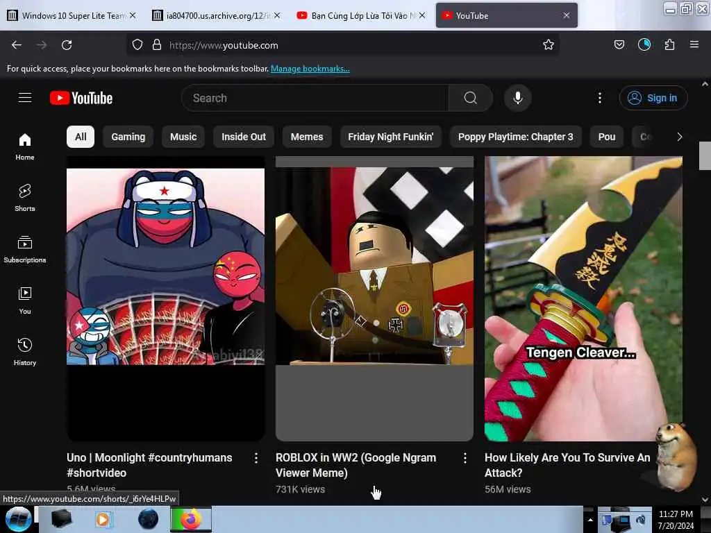The image size is (711, 533).
Task: Open Subscriptions in sidebar
Action: (25, 249)
